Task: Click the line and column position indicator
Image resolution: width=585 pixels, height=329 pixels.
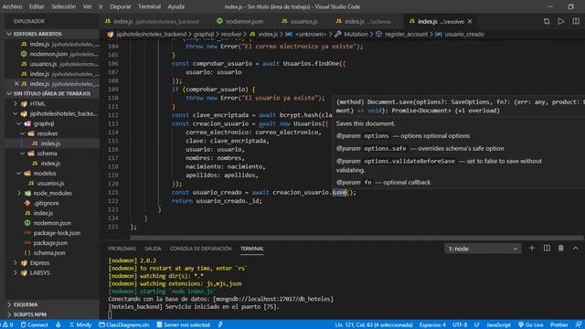Action: click(374, 325)
